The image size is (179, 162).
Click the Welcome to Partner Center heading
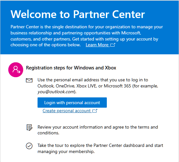tap(78, 14)
